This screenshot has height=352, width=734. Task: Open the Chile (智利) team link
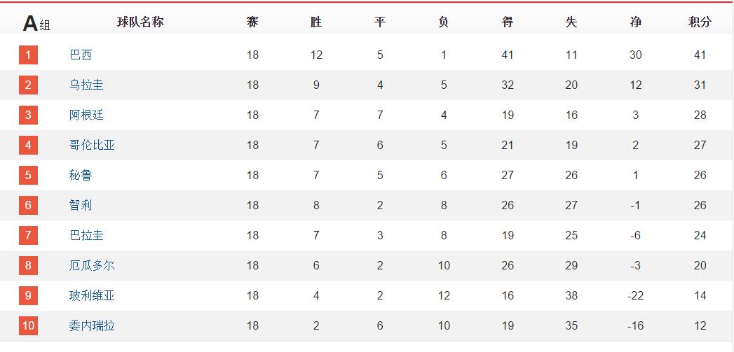click(x=81, y=205)
